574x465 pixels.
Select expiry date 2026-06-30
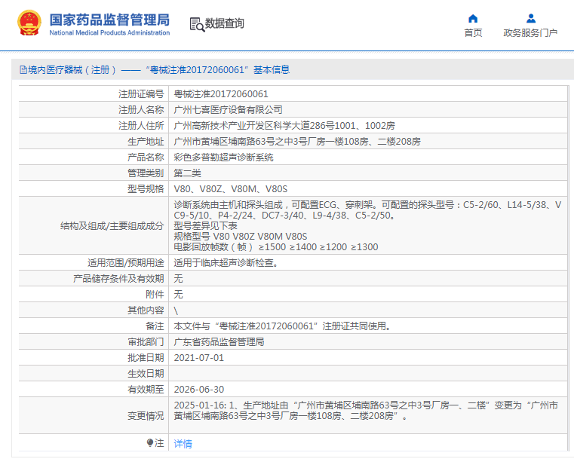199,390
